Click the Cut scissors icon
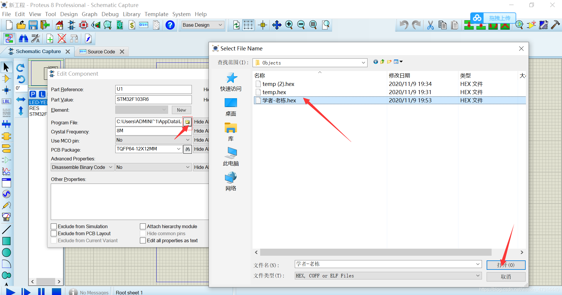The width and height of the screenshot is (562, 295). coord(430,25)
